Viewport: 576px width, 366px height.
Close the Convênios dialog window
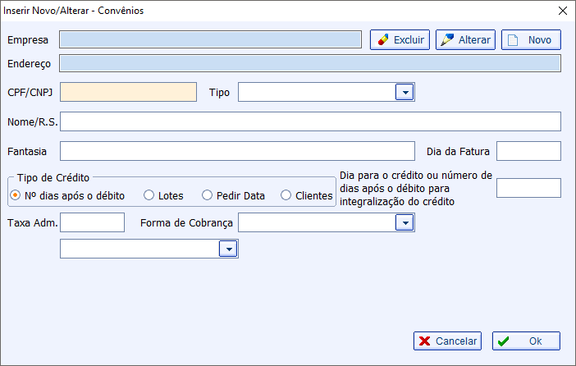coord(562,11)
